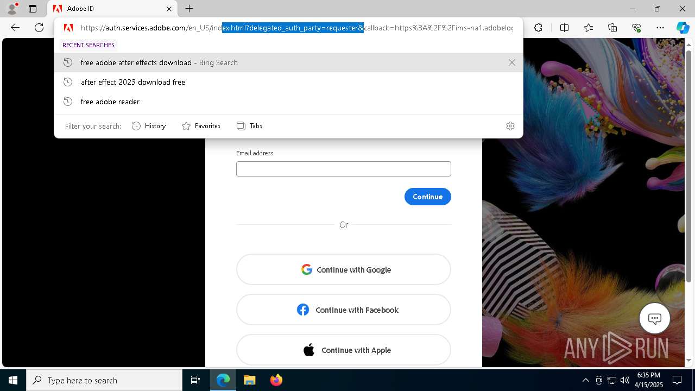The width and height of the screenshot is (695, 391).
Task: Click the taskbar search box
Action: pyautogui.click(x=104, y=380)
